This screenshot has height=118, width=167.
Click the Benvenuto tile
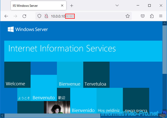pyautogui.click(x=44, y=88)
